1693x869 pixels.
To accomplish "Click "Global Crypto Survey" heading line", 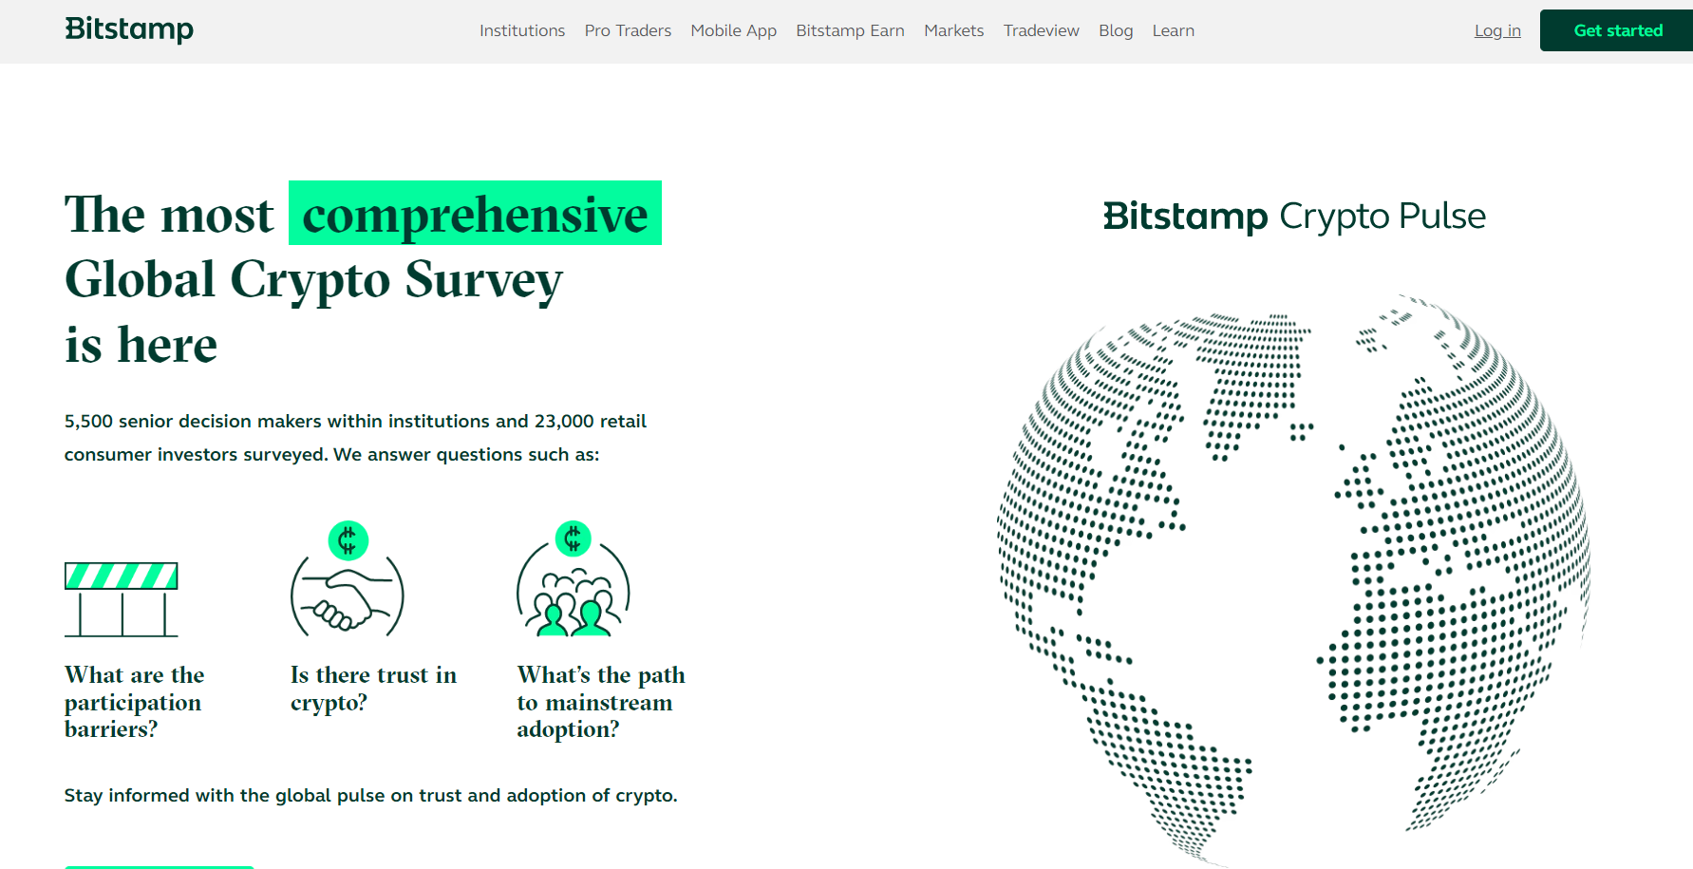I will click(313, 280).
